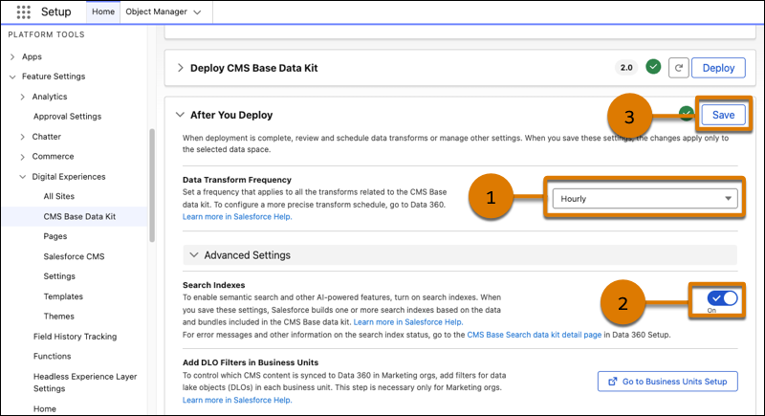Viewport: 765px width, 416px height.
Task: Select Home item at sidebar bottom
Action: [44, 409]
